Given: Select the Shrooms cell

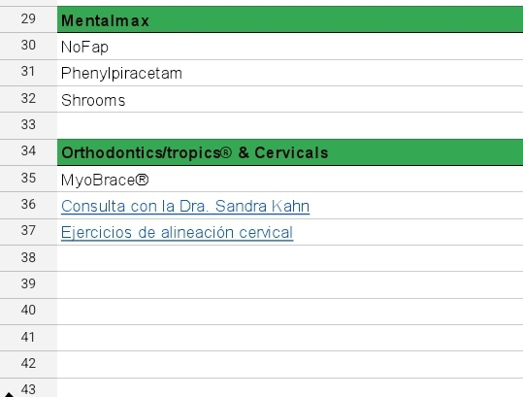Looking at the screenshot, I should click(x=290, y=99).
